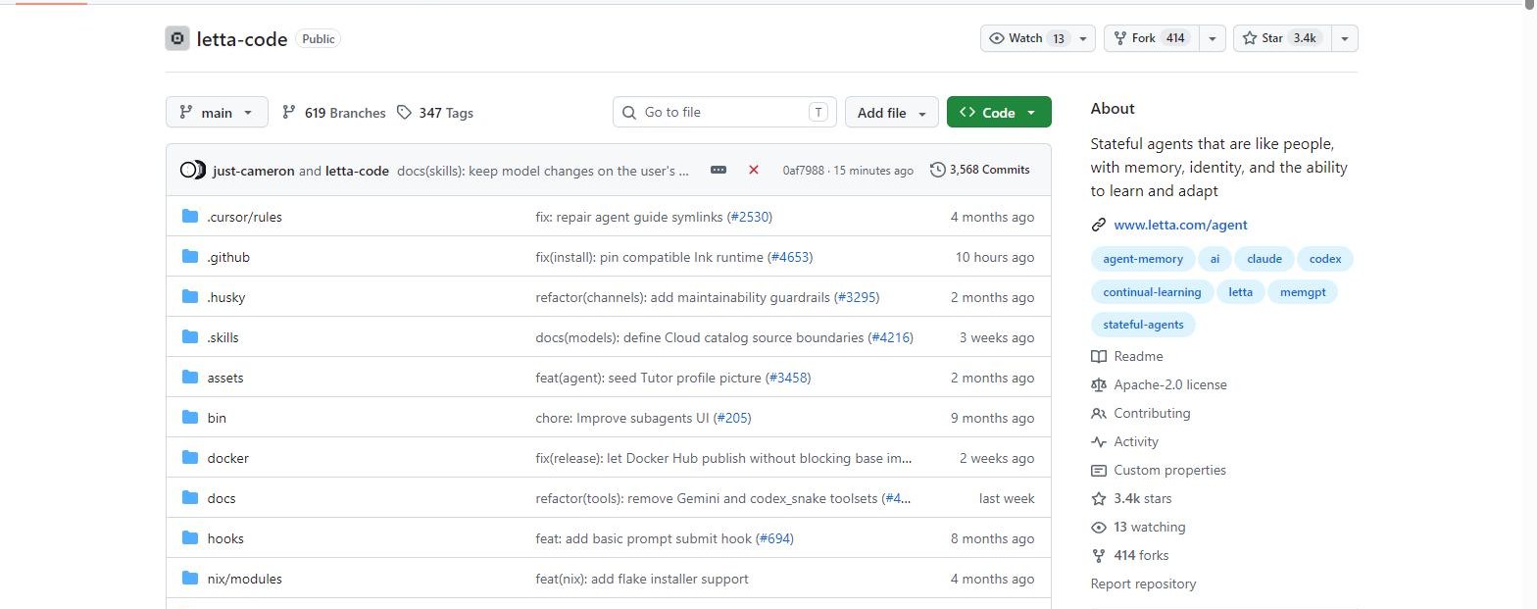Click the assets folder icon

pyautogui.click(x=190, y=378)
